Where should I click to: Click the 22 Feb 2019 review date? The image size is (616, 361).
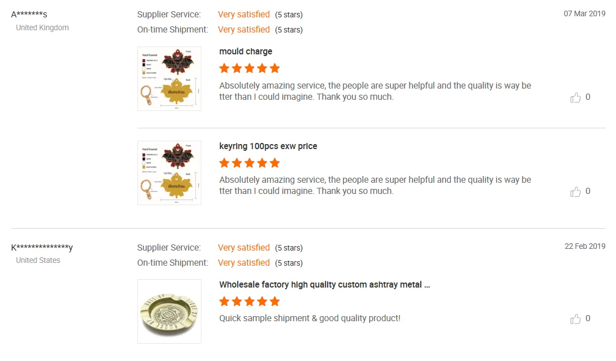coord(585,247)
